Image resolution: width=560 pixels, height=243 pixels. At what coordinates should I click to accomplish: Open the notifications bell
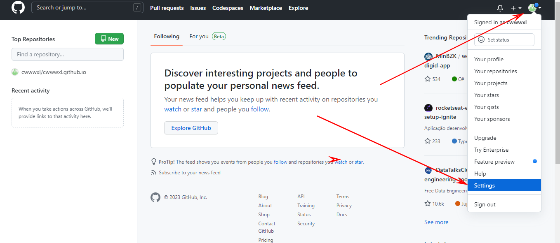coord(500,8)
